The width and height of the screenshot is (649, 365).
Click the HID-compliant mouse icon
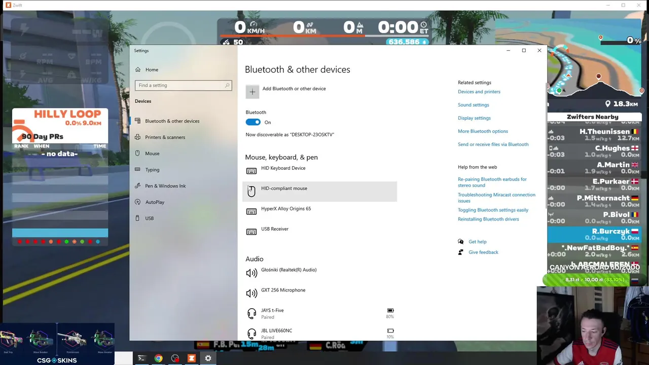pyautogui.click(x=251, y=191)
